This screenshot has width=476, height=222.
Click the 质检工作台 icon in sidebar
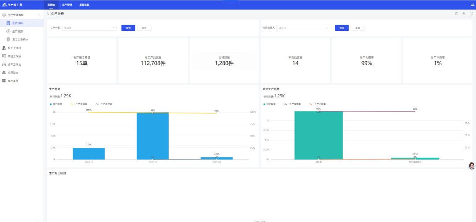[x=4, y=56]
